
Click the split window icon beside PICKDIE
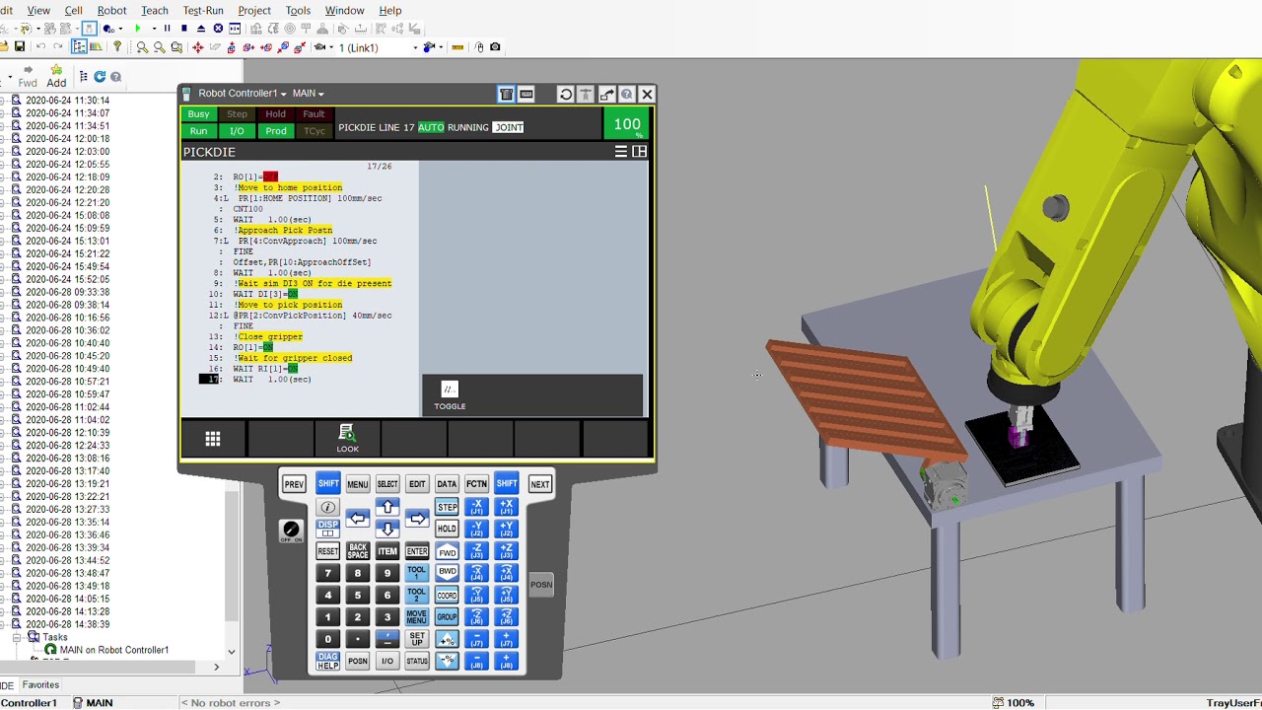[639, 152]
